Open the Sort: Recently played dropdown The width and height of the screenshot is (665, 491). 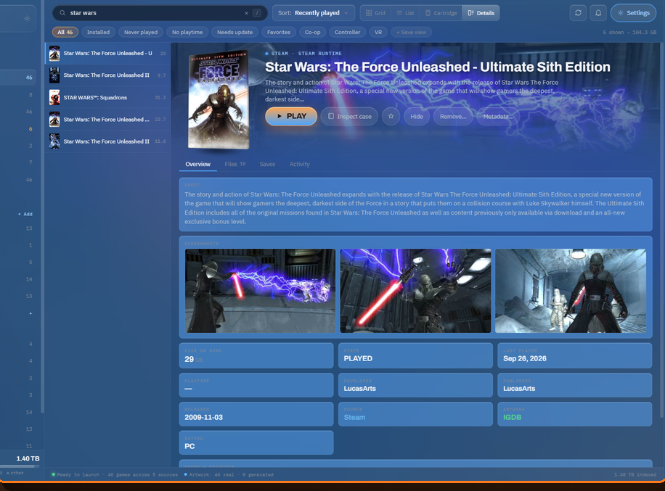pos(314,13)
